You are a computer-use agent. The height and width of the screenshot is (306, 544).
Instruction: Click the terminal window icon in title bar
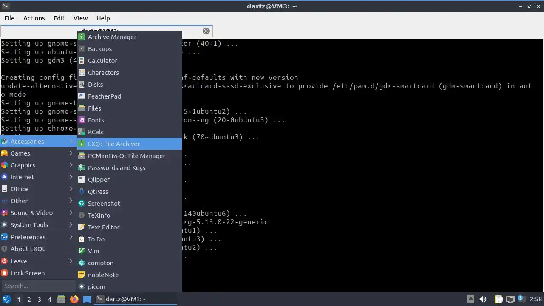(x=6, y=6)
